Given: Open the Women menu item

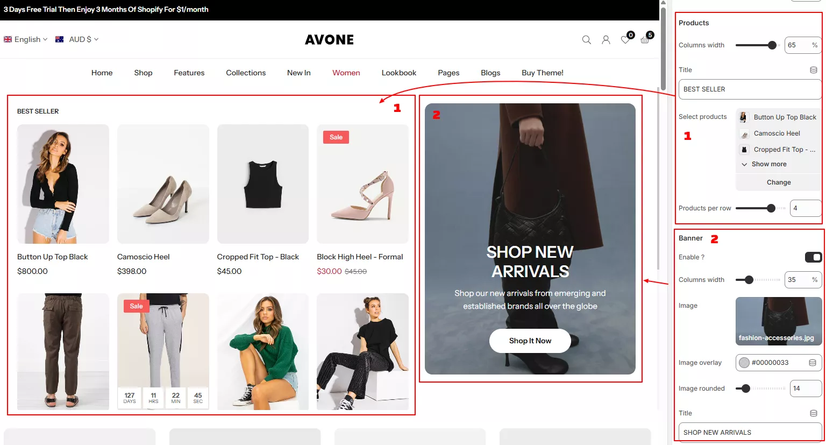Looking at the screenshot, I should tap(346, 73).
